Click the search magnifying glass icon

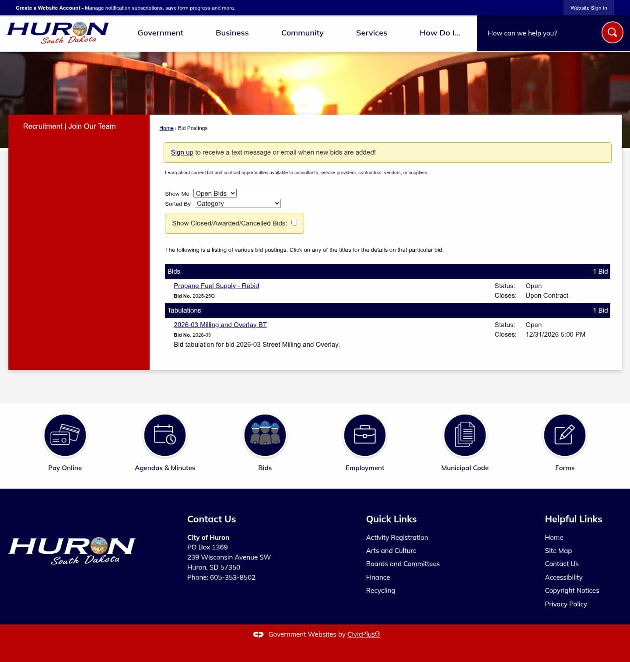(x=612, y=32)
